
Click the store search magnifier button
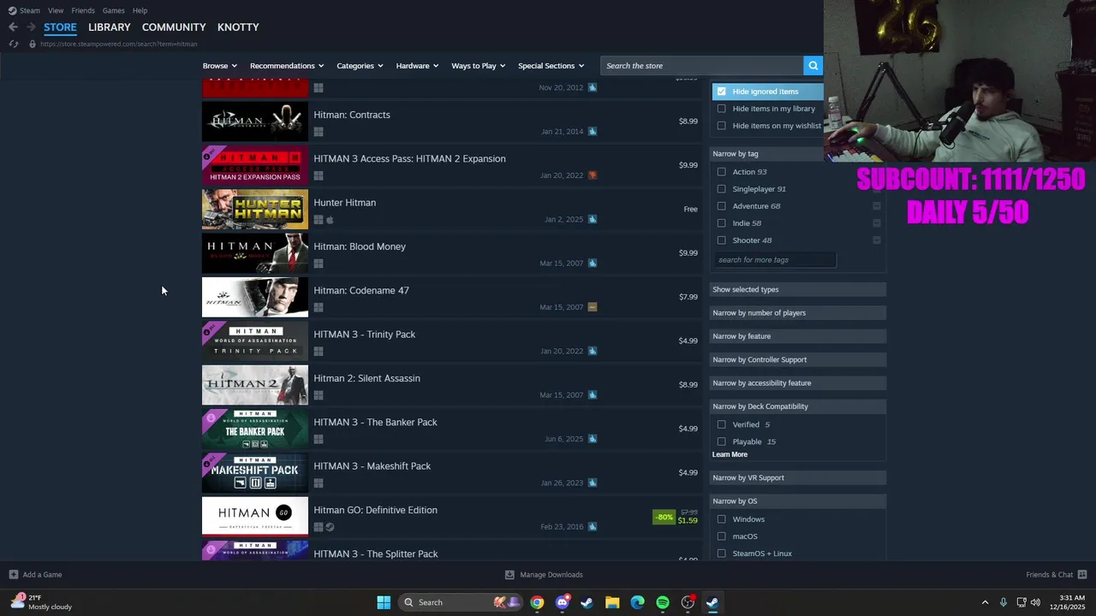pyautogui.click(x=813, y=66)
